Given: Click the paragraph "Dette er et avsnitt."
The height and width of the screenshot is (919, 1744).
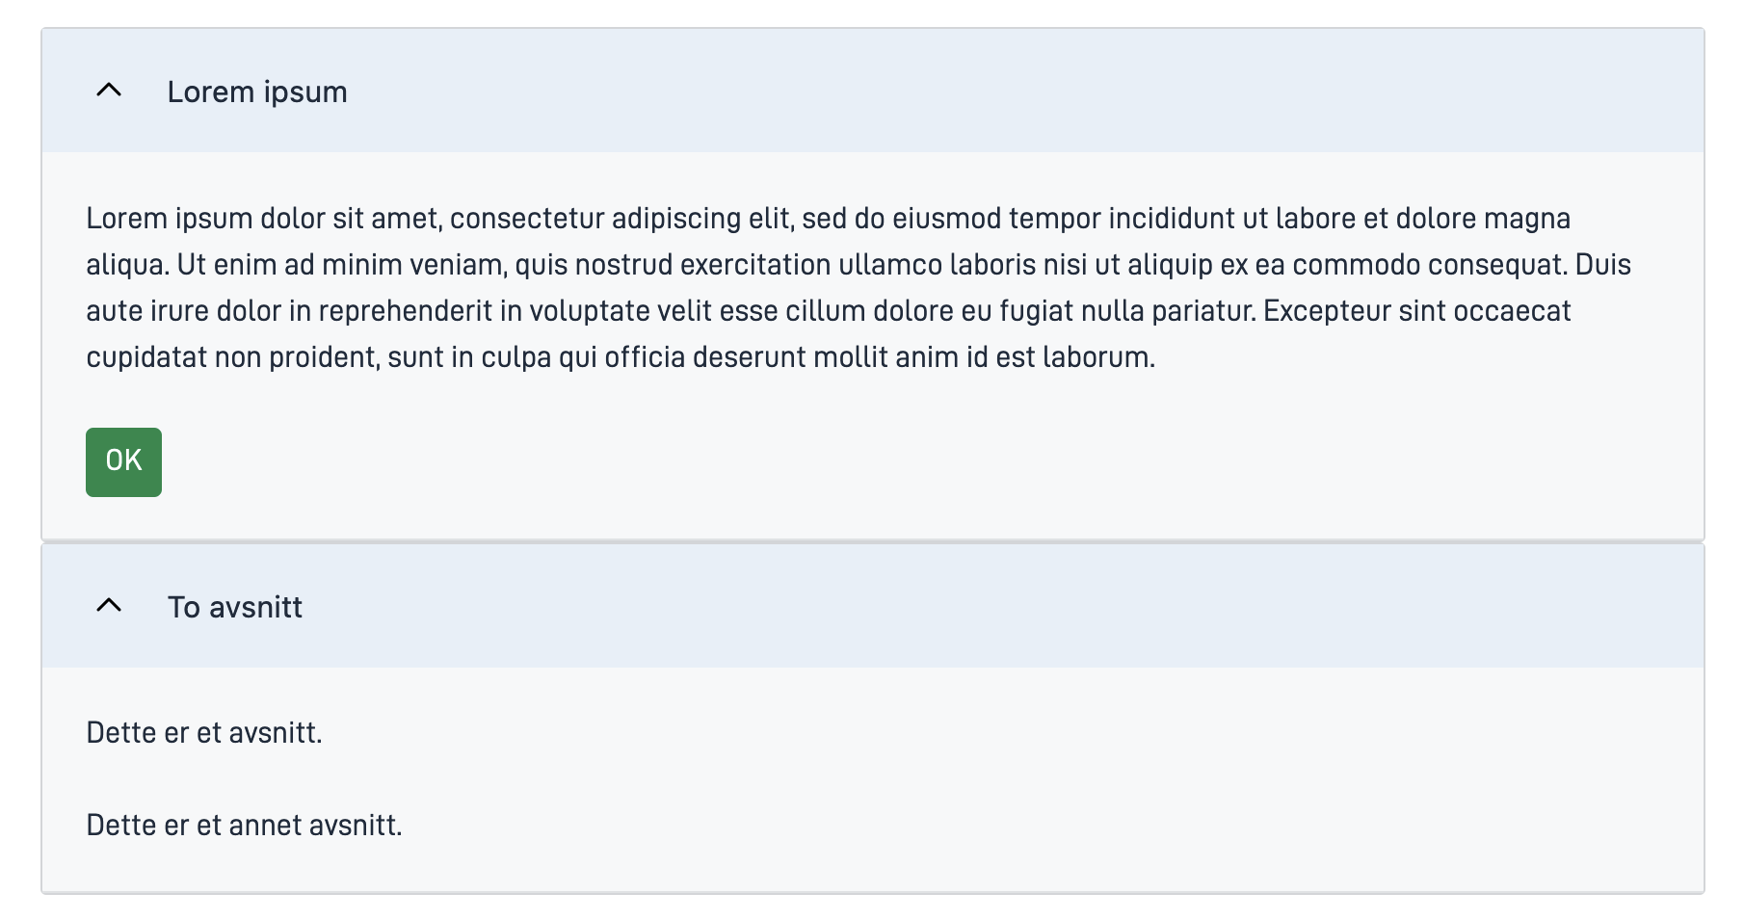Looking at the screenshot, I should [204, 733].
